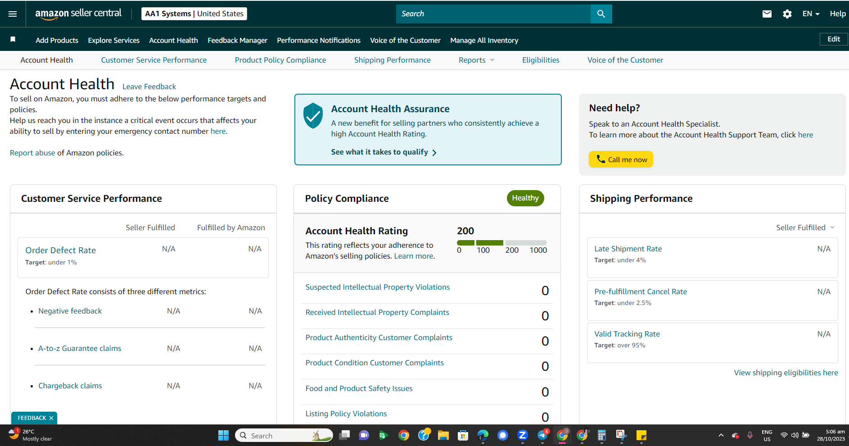Expand the Reports dropdown menu
This screenshot has width=849, height=446.
[x=477, y=60]
